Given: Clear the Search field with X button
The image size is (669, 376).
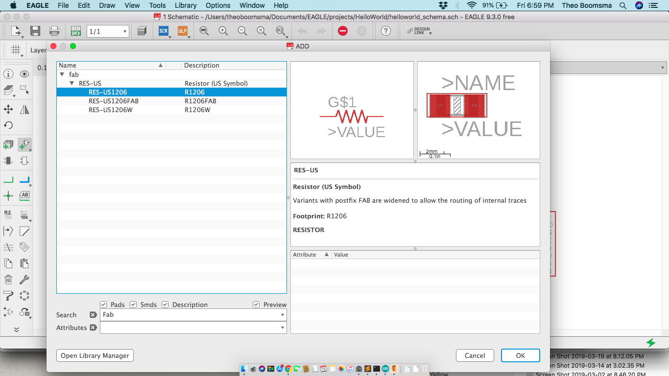Looking at the screenshot, I should pos(93,315).
